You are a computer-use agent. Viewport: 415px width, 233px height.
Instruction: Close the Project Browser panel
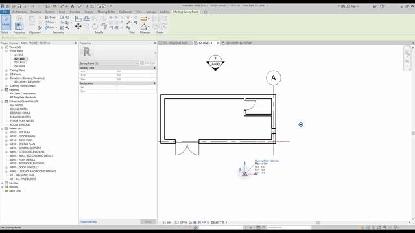76,43
